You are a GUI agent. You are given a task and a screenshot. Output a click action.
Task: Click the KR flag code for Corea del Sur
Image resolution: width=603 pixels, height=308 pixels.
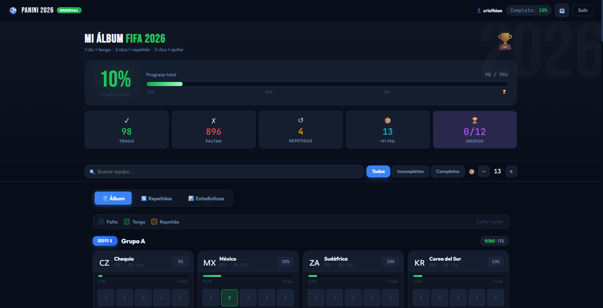click(419, 263)
